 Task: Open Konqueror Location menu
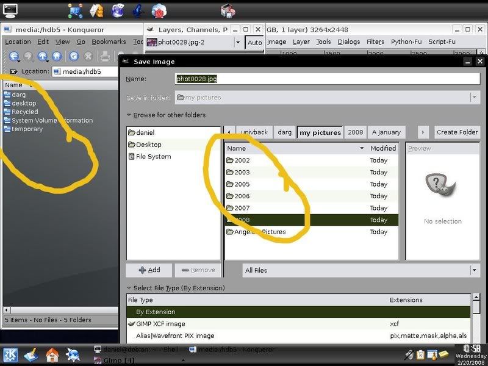pos(18,41)
